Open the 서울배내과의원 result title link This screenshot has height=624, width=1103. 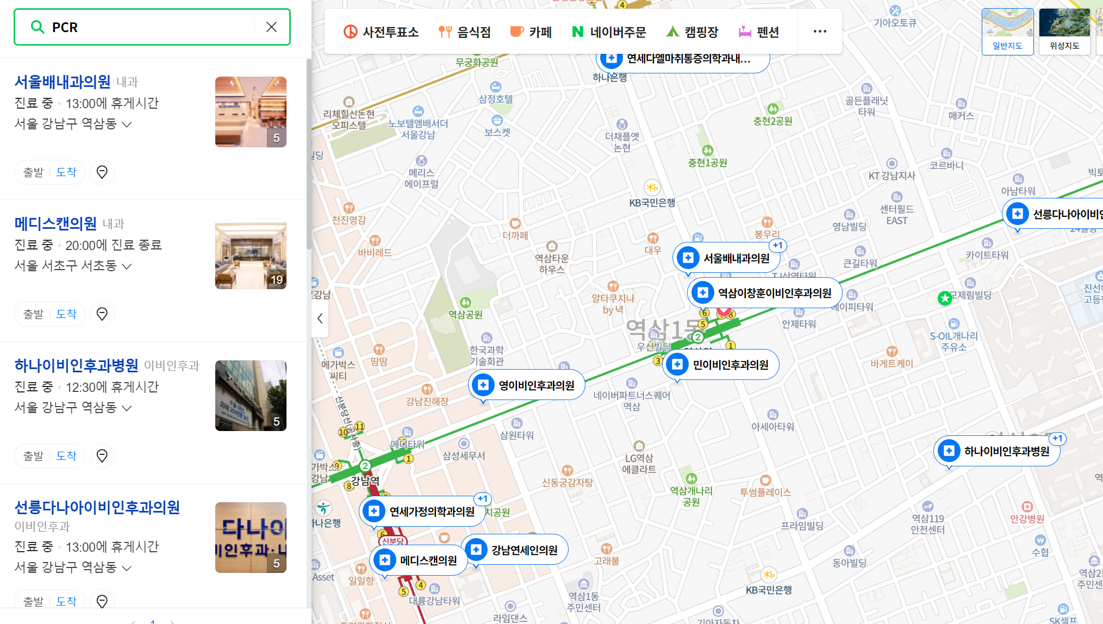[62, 82]
